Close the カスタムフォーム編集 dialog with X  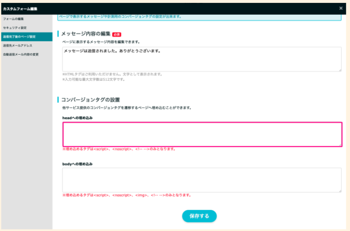[x=340, y=8]
